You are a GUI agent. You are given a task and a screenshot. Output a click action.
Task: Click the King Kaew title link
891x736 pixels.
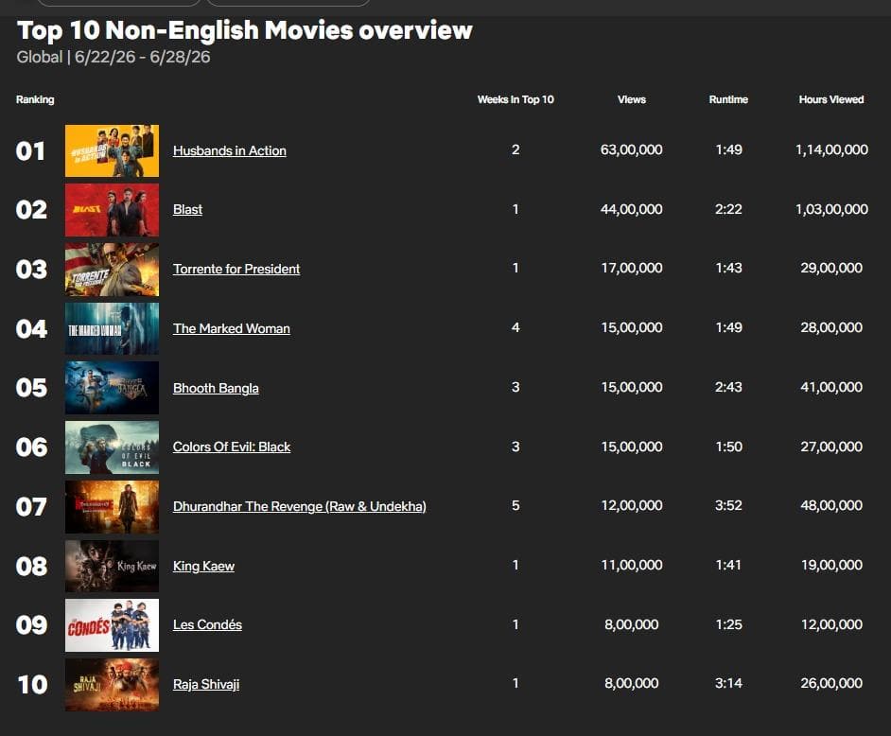coord(203,566)
